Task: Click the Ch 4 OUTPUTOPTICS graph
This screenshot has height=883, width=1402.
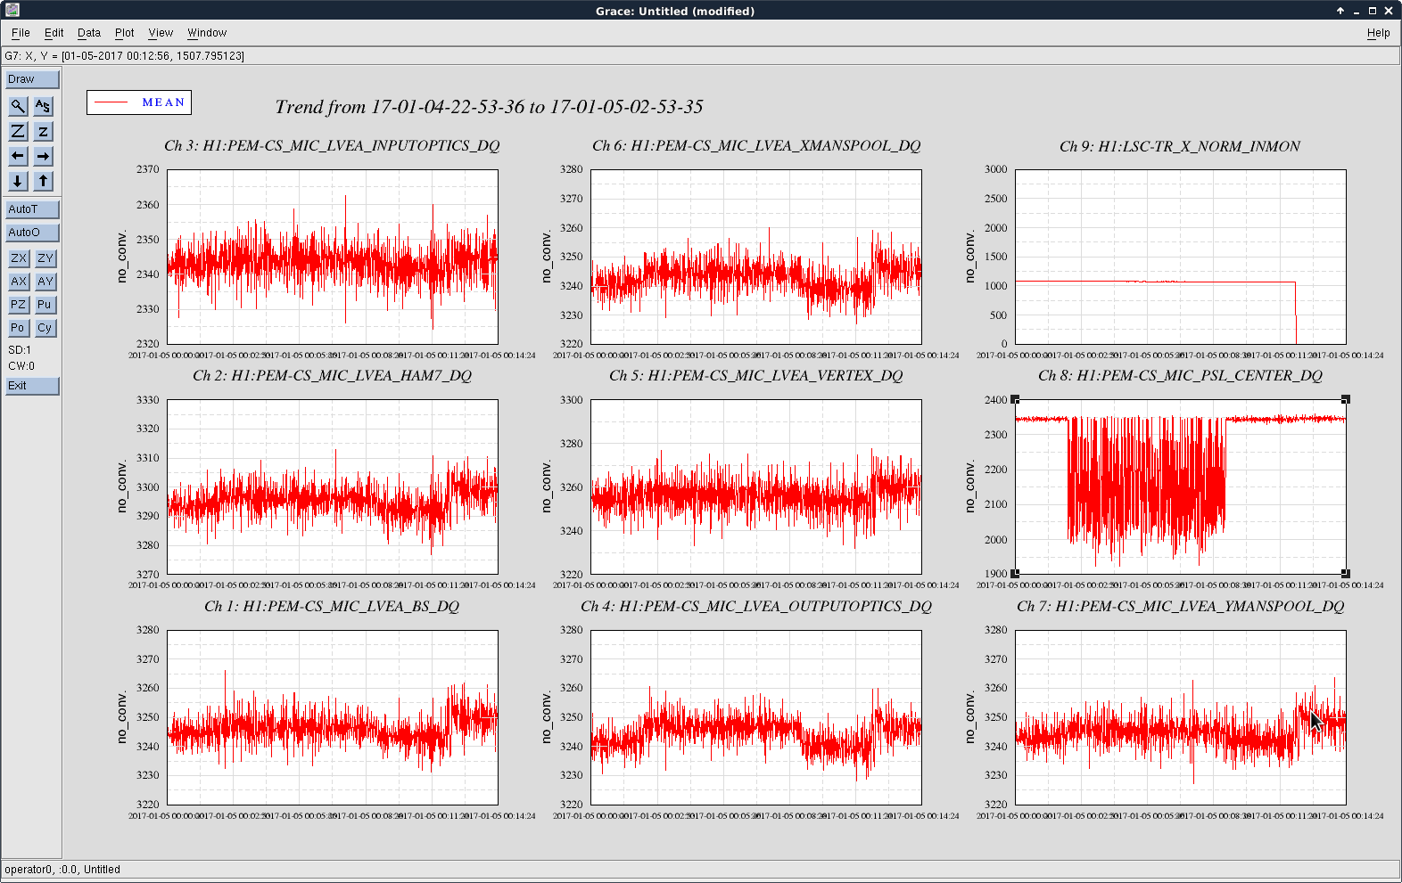Action: point(756,717)
